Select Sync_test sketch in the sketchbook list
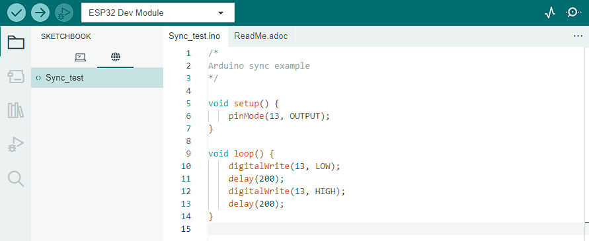The width and height of the screenshot is (589, 241). click(97, 78)
